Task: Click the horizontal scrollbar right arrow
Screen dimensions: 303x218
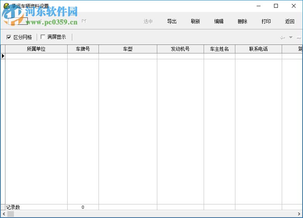Action: [x=299, y=214]
